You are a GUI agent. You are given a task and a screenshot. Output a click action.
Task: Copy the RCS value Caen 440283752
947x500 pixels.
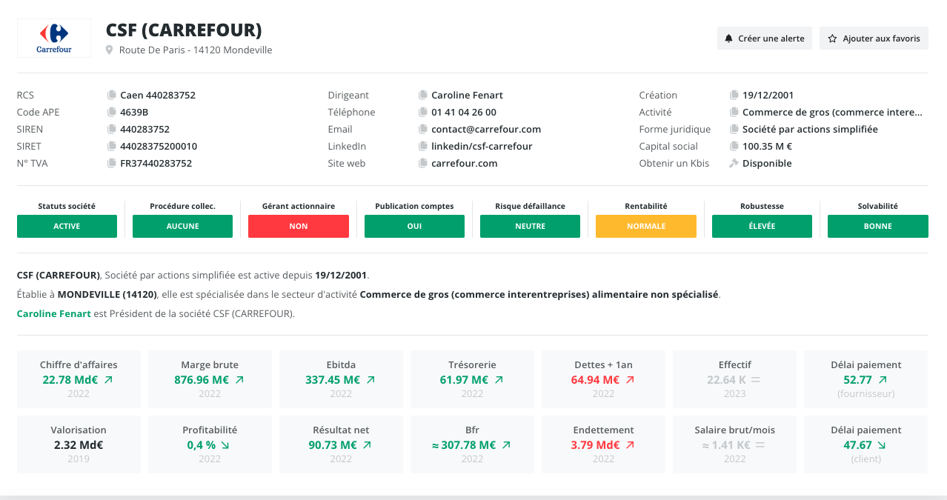pos(112,95)
